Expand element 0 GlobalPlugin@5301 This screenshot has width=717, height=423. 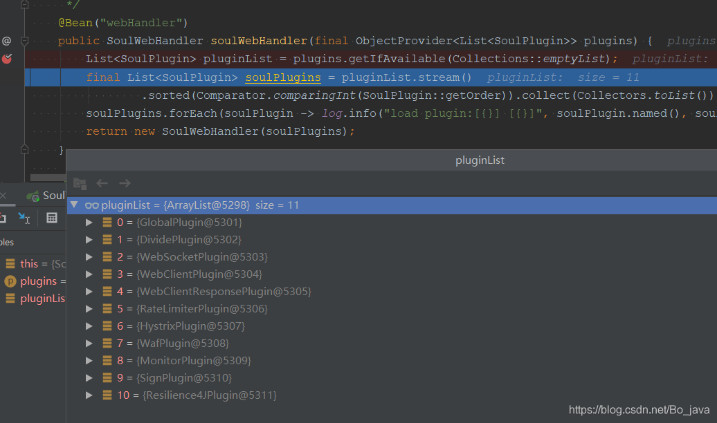coord(89,223)
